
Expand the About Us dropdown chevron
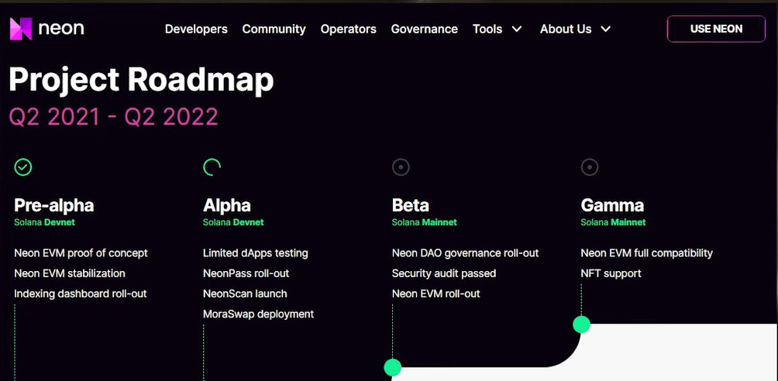click(x=606, y=29)
